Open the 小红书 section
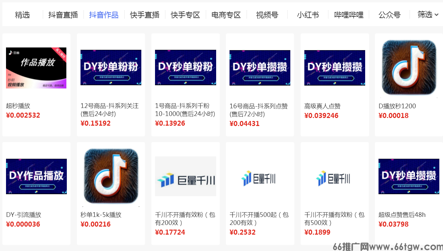443x251 pixels. point(307,15)
